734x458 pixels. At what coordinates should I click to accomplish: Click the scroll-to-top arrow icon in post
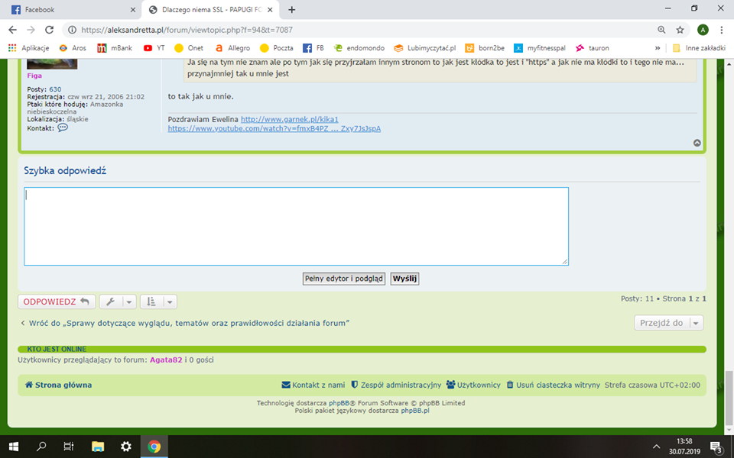(697, 143)
